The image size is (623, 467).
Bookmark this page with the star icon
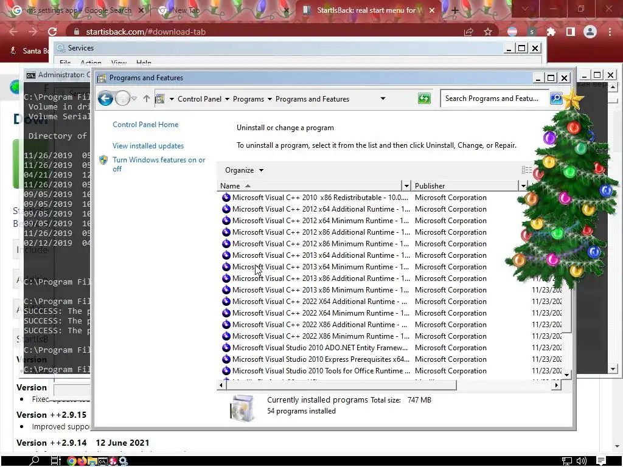tap(488, 32)
